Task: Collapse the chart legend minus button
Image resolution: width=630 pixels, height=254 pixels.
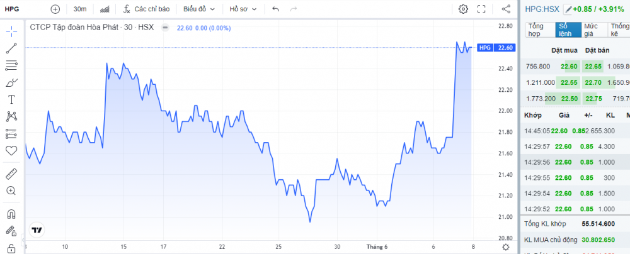Action: pos(164,28)
